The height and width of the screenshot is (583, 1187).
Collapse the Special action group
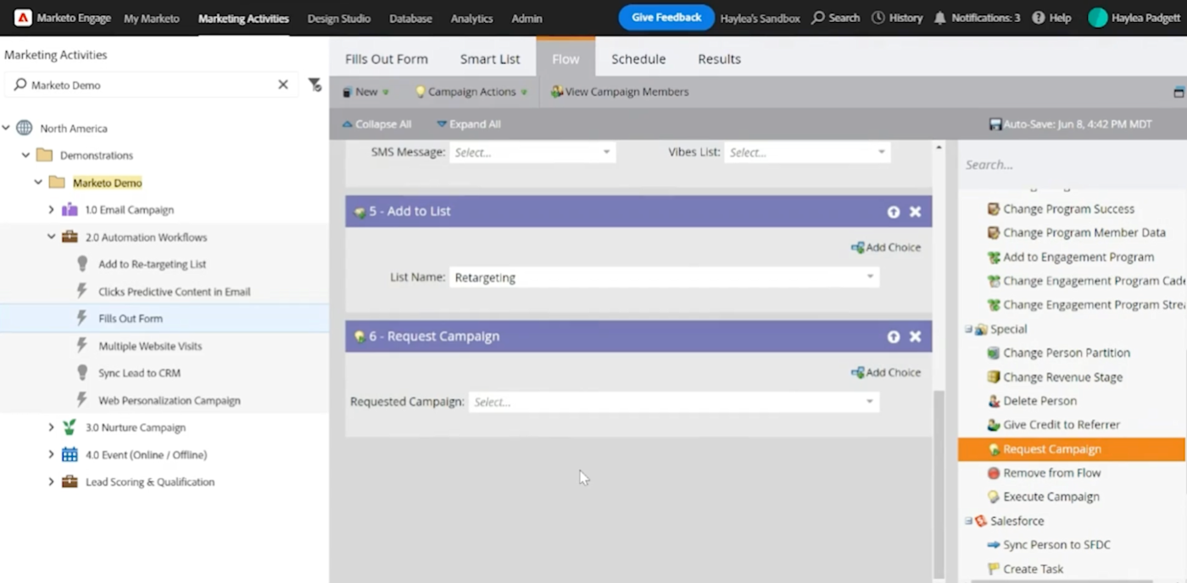coord(967,329)
